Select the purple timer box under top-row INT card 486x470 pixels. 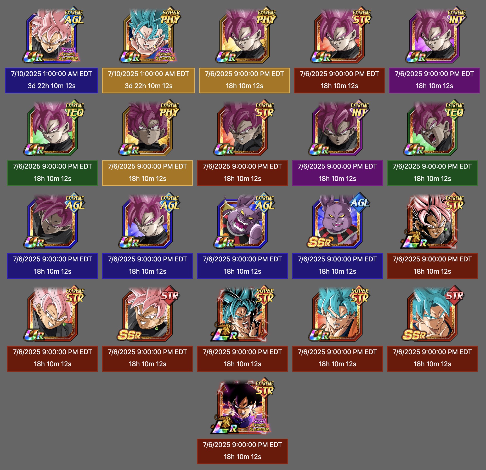coord(434,80)
